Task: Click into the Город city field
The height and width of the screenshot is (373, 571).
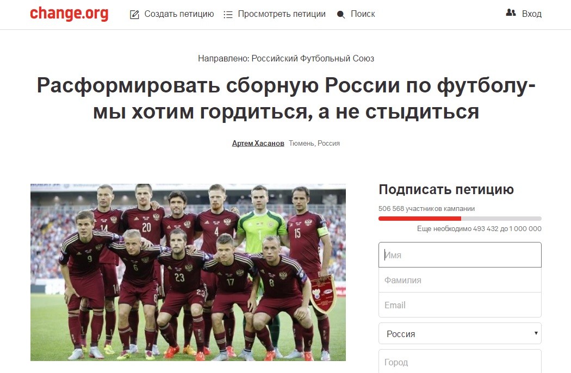Action: click(460, 362)
